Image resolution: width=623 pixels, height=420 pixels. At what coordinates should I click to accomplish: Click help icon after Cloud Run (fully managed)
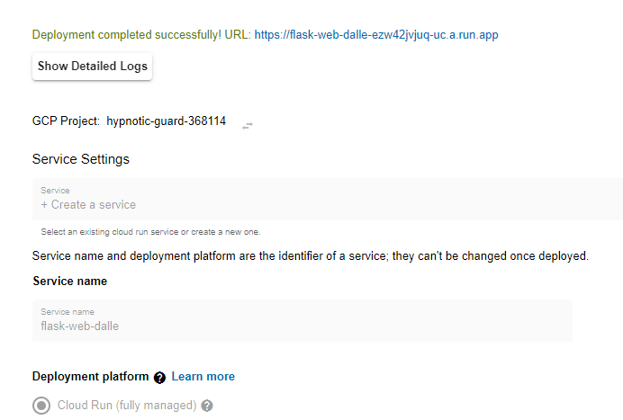pyautogui.click(x=207, y=406)
